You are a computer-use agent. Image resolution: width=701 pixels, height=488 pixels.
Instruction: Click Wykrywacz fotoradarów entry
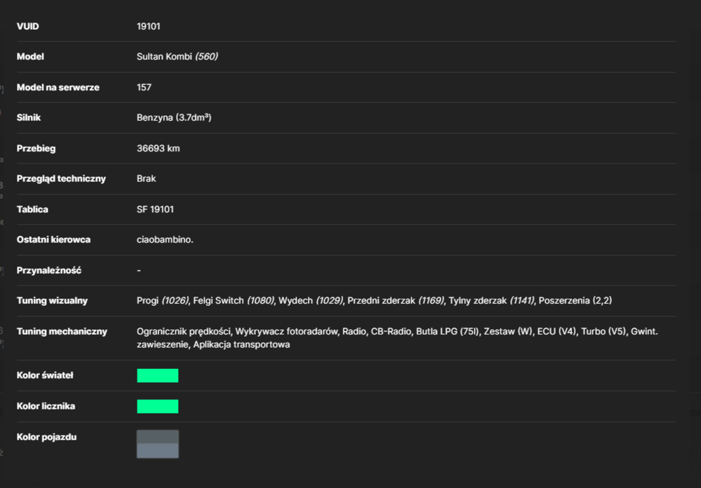(x=287, y=332)
